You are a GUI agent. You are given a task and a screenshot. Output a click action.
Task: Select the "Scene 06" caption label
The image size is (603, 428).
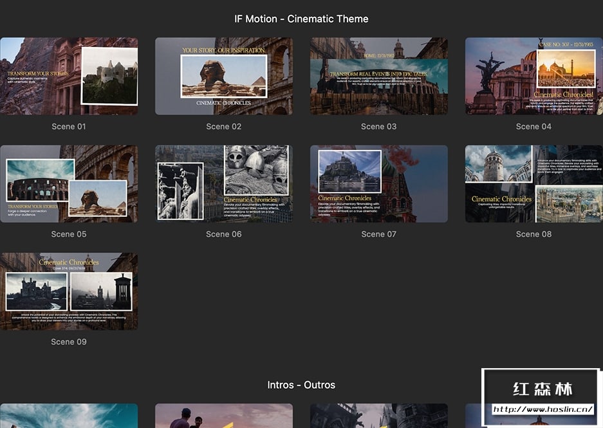point(223,234)
